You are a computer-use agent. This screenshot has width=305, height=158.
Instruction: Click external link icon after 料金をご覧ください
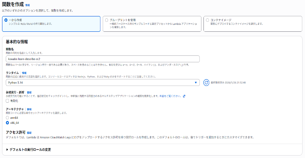click(x=184, y=96)
